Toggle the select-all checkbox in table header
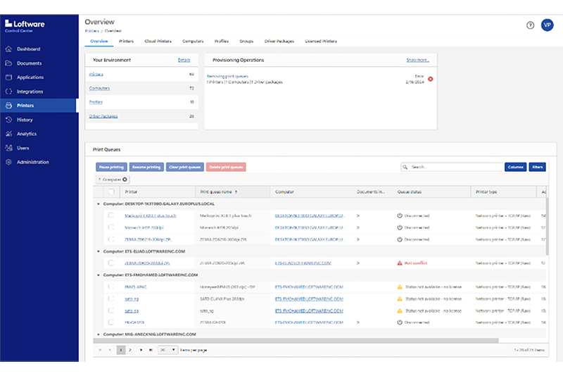Screen dimensions: 563x376 [x=111, y=192]
